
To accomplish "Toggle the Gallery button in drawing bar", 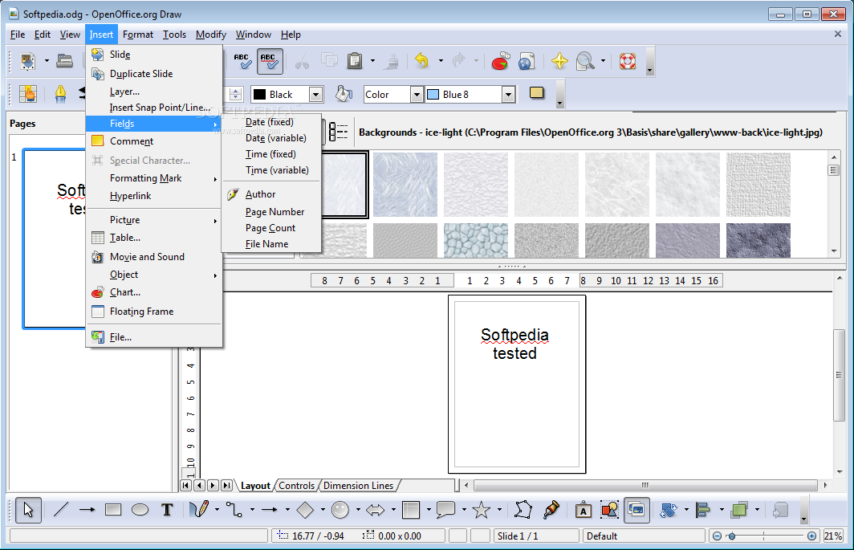I will click(x=636, y=510).
